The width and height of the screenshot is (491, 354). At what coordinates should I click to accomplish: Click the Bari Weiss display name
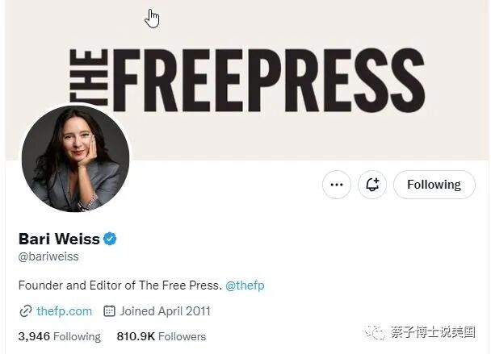pyautogui.click(x=59, y=239)
